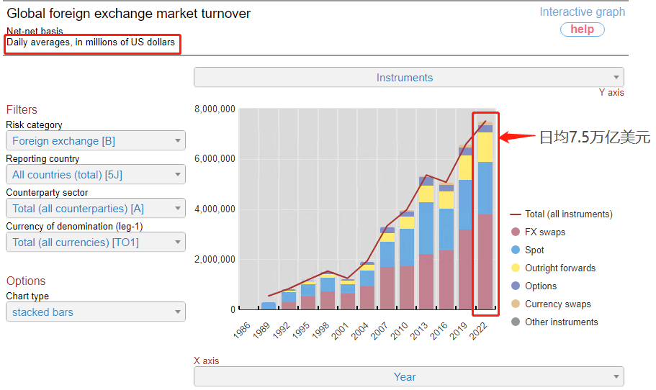656x390 pixels.
Task: Click the help button
Action: click(x=582, y=30)
